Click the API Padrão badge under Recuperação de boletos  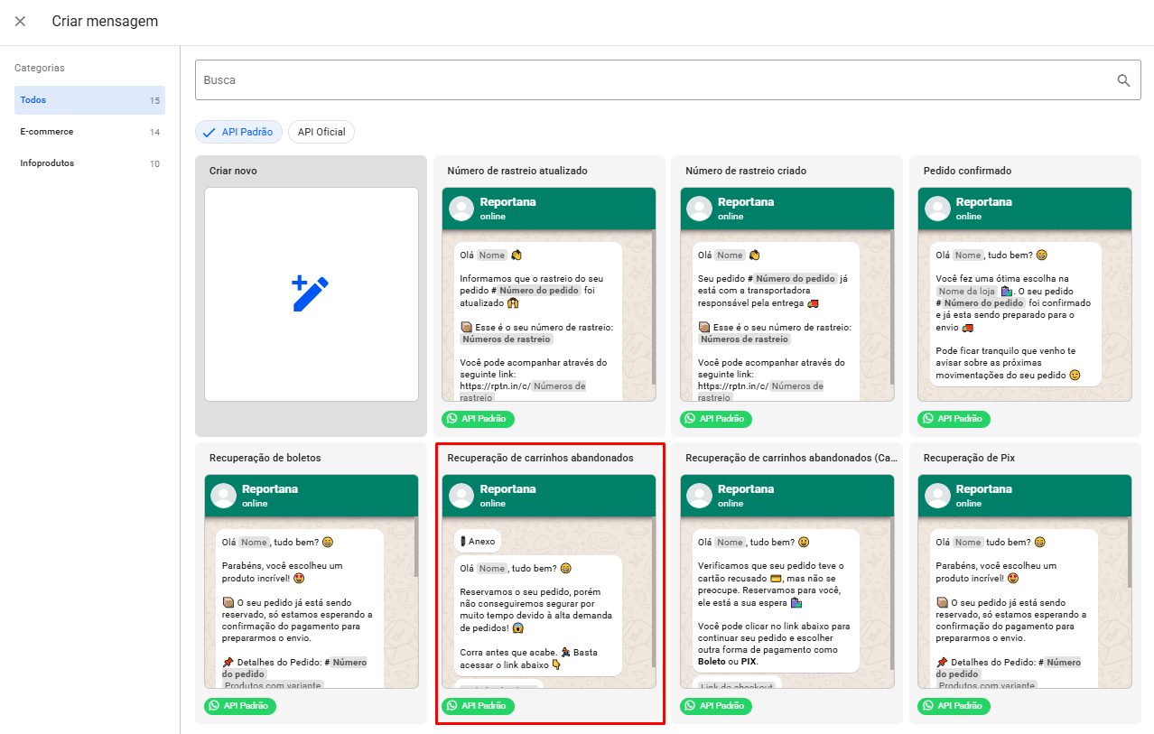[240, 706]
